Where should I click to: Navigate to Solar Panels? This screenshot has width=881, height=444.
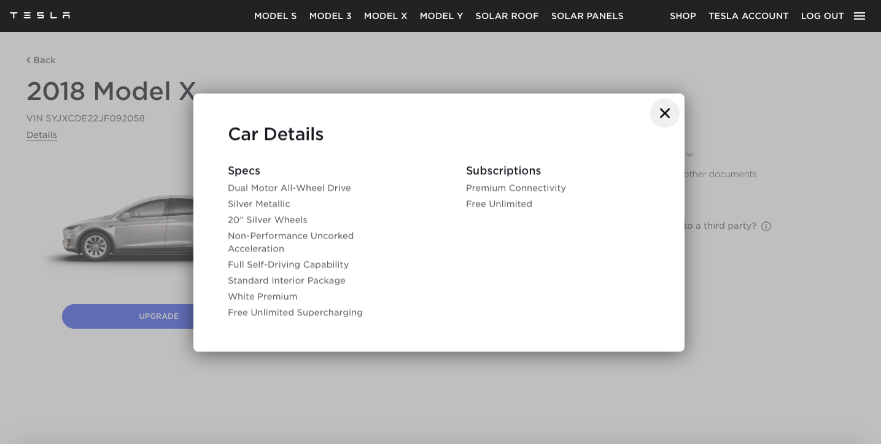click(x=588, y=16)
